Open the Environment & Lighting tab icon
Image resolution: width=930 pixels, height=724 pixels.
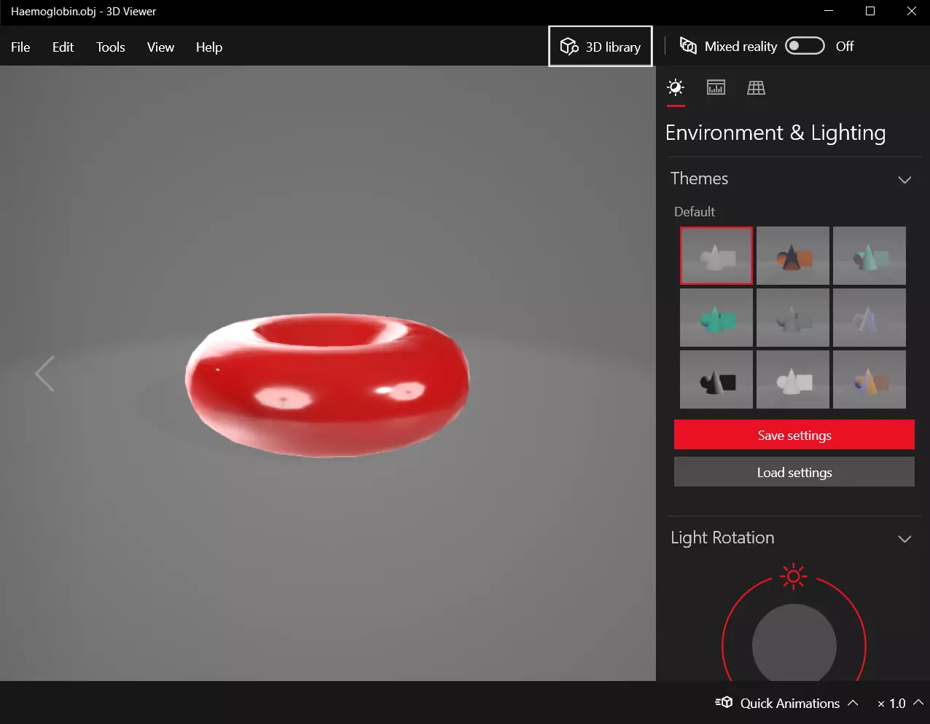676,88
